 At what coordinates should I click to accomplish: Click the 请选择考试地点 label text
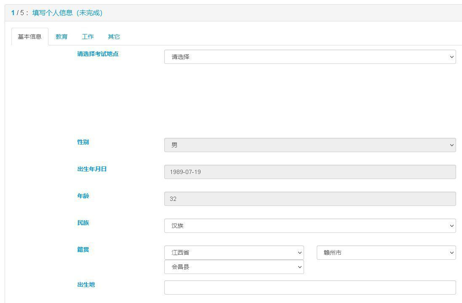pos(98,54)
